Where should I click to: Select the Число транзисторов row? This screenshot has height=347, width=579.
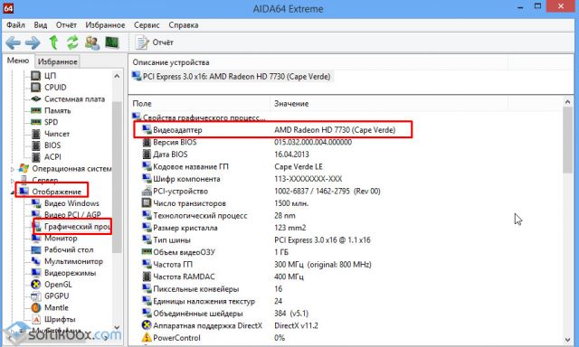click(225, 203)
